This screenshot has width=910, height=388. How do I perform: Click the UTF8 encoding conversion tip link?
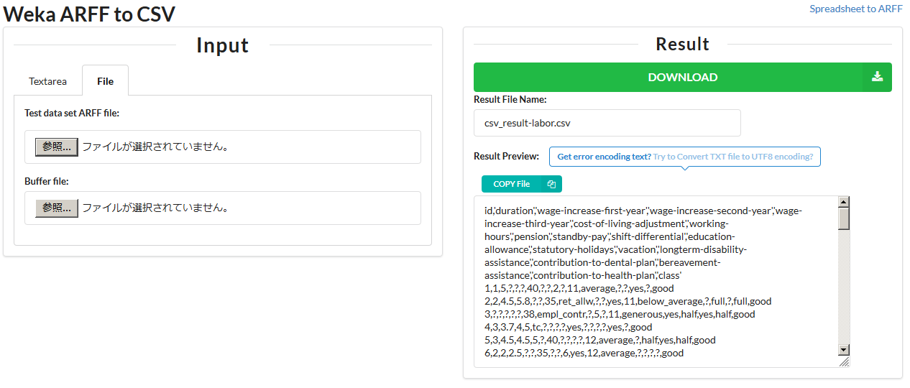[733, 157]
